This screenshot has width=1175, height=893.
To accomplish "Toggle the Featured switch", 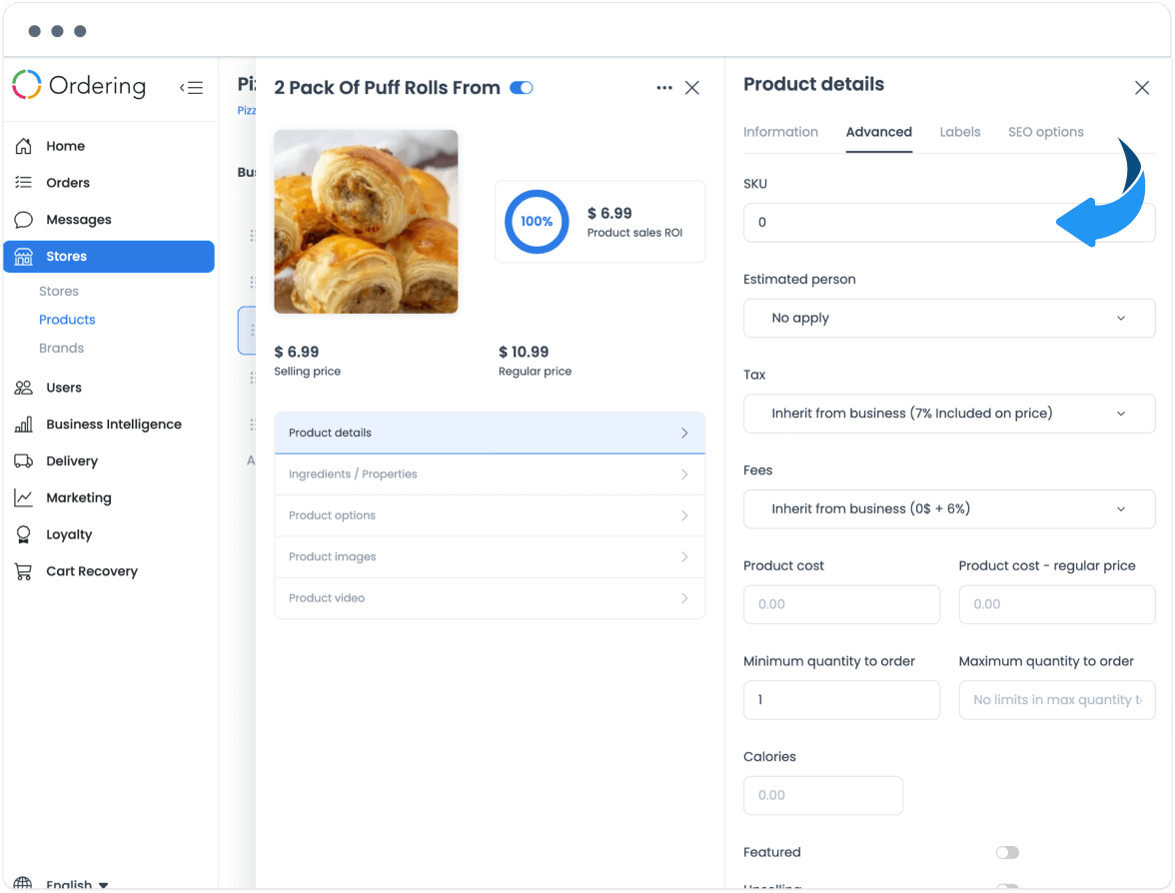I will click(x=1007, y=853).
